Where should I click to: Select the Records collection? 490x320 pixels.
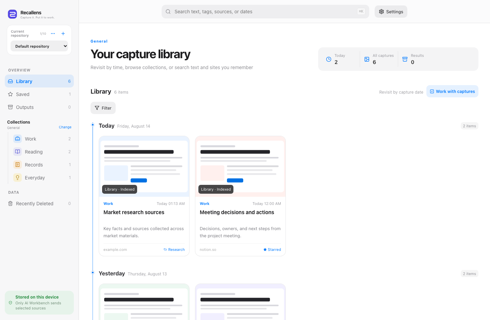point(42,165)
